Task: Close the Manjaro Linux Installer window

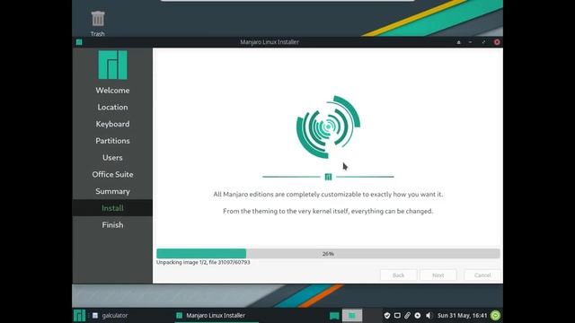Action: (497, 42)
